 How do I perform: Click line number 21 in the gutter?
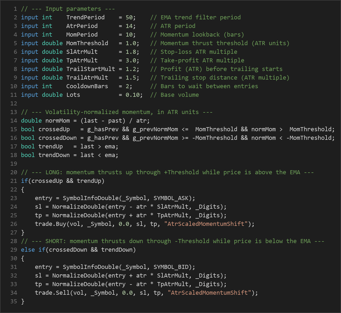pos(14,181)
